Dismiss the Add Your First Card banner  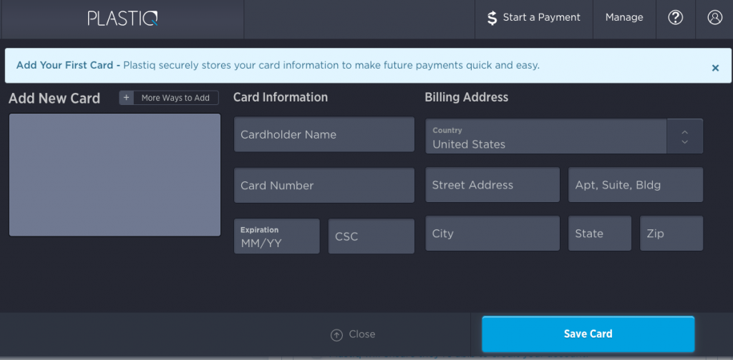714,68
